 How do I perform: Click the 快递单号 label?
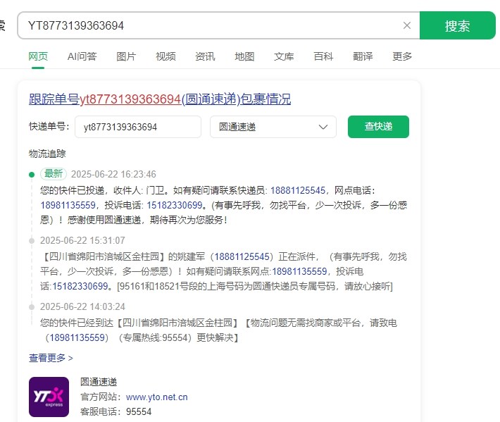[49, 126]
